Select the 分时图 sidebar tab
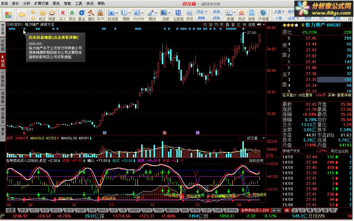 pos(3,45)
